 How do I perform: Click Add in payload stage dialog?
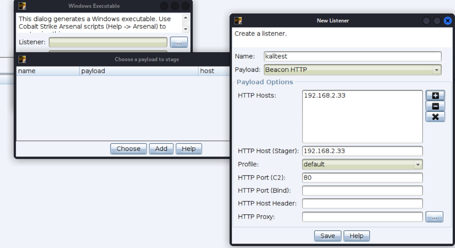click(x=161, y=149)
